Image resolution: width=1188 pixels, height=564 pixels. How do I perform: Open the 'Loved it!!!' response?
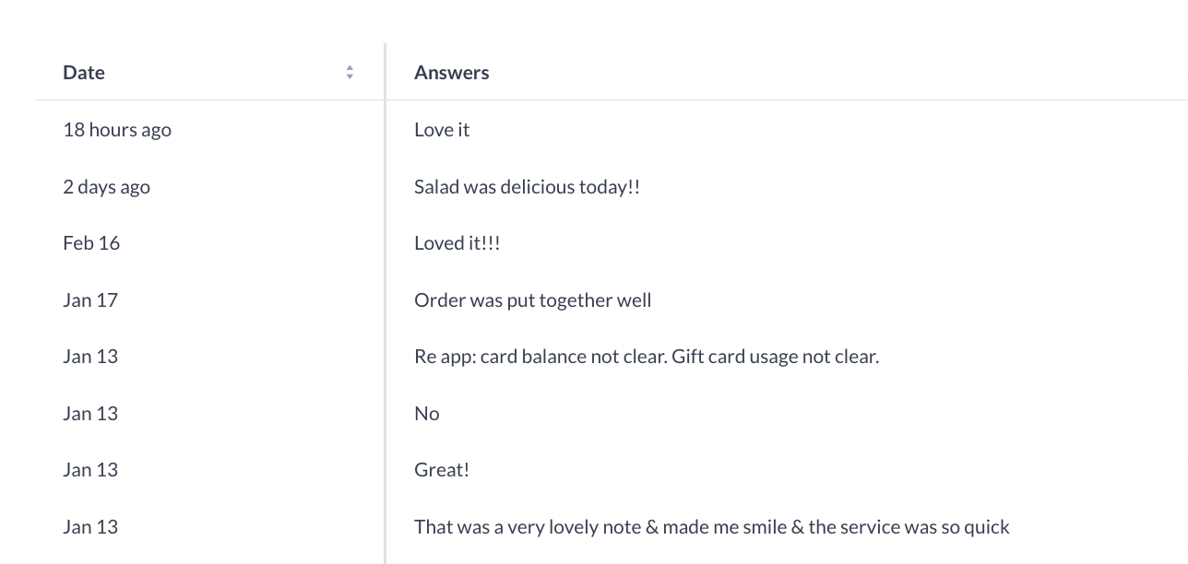coord(457,243)
